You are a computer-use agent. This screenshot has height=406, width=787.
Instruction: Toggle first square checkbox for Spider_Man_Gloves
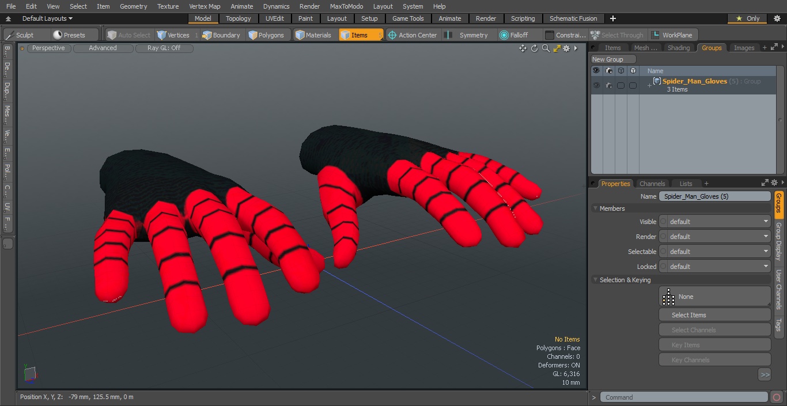tap(620, 85)
